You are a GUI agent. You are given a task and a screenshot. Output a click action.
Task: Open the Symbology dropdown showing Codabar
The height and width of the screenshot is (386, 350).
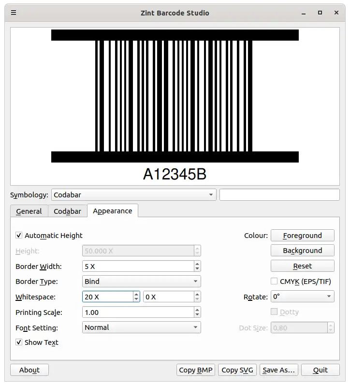click(x=134, y=195)
